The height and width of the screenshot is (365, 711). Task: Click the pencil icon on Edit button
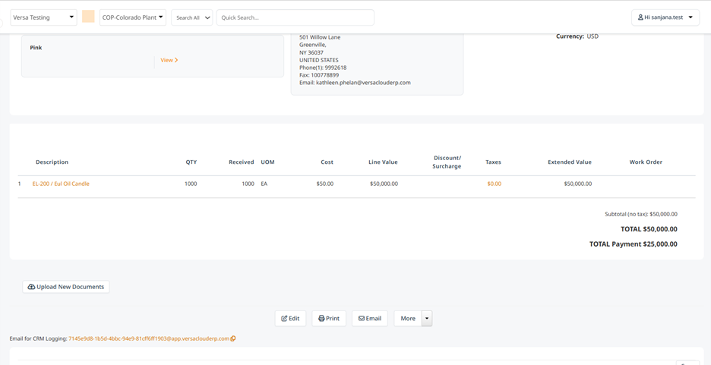click(x=284, y=319)
